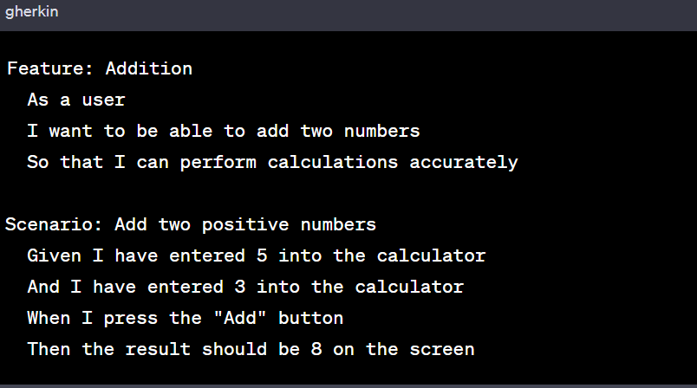Click the word screen at the end
The height and width of the screenshot is (388, 697).
coord(442,349)
